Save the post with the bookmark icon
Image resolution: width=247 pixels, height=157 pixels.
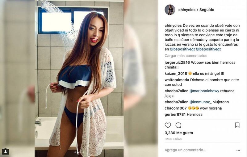coord(237,125)
